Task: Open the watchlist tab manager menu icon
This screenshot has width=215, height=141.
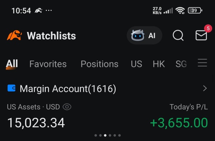Action: click(202, 63)
